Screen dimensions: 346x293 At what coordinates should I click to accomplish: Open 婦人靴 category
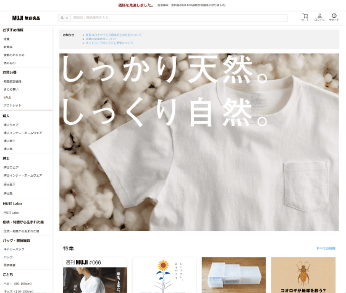click(8, 149)
